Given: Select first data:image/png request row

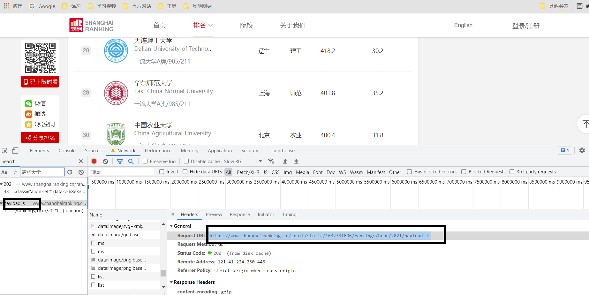Looking at the screenshot, I should click(x=124, y=260).
